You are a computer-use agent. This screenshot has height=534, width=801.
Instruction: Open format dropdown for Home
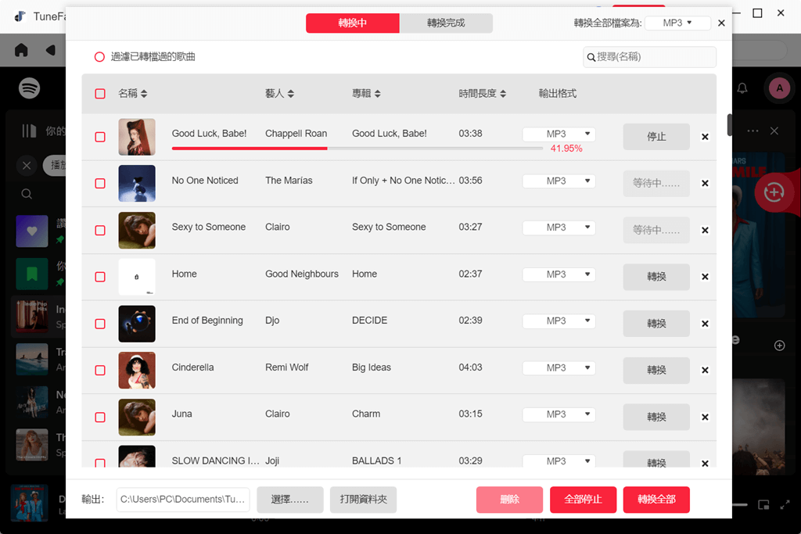click(x=559, y=274)
